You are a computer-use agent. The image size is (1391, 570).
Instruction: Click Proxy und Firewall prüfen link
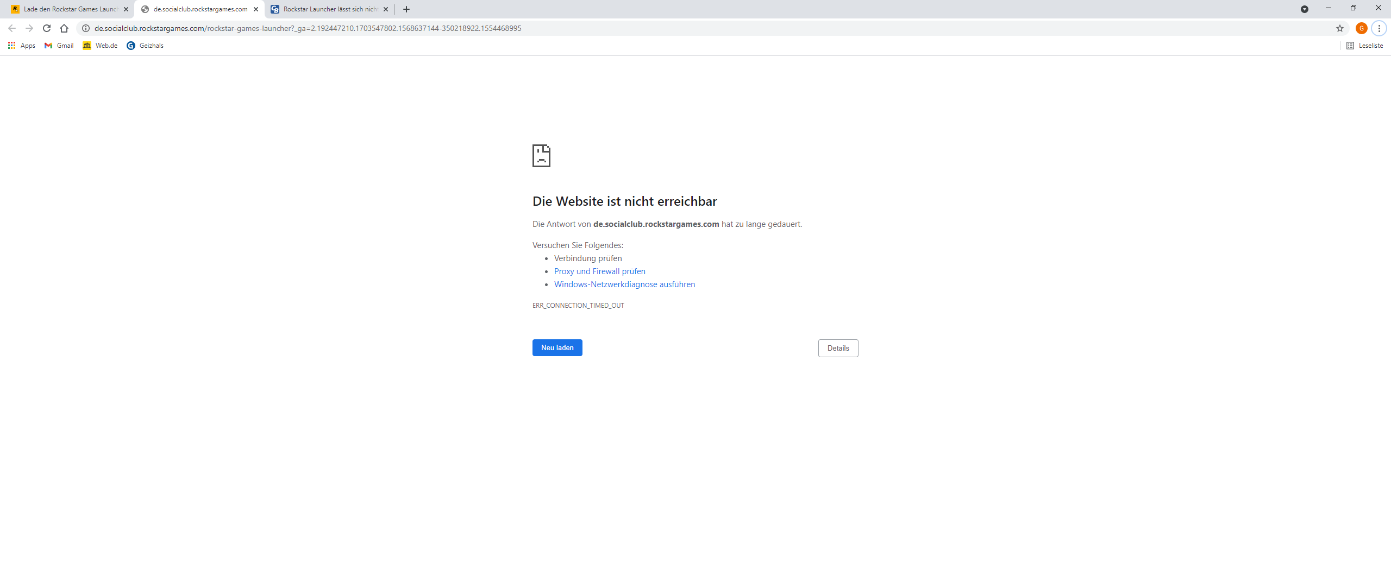pos(600,271)
